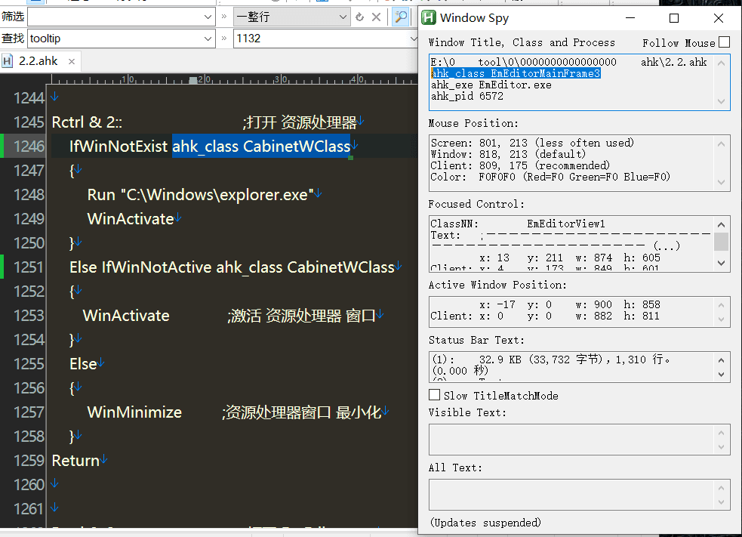Image resolution: width=742 pixels, height=537 pixels.
Task: Click the '1132' input field
Action: pos(325,38)
